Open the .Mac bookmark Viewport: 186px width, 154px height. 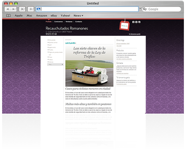29,15
